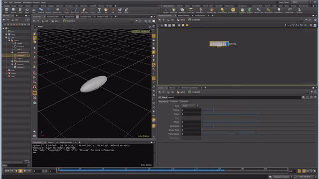Adjust the Phase slider
Viewport: 319px width, 179px height.
259,114
